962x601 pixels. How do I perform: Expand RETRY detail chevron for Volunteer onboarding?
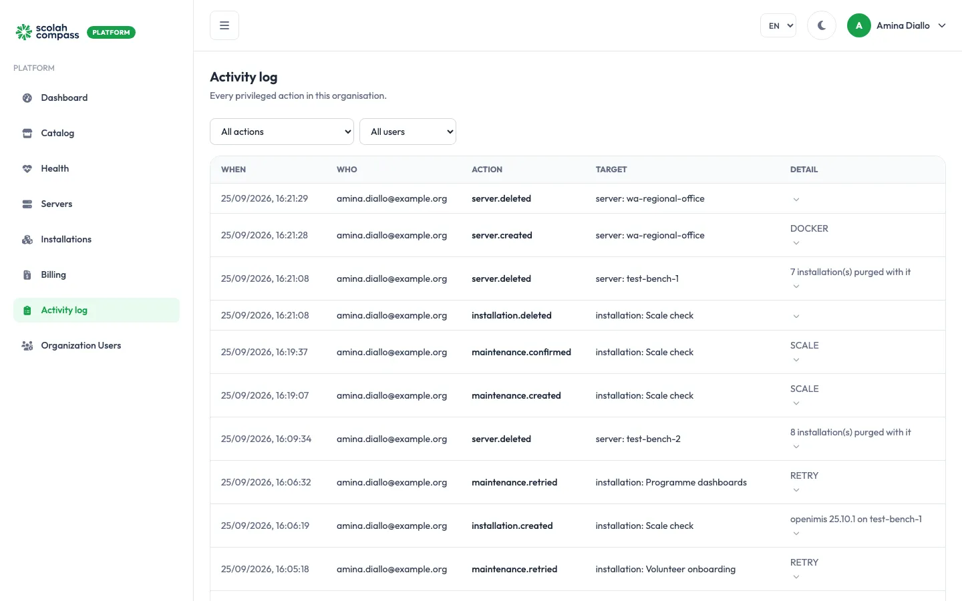[796, 577]
